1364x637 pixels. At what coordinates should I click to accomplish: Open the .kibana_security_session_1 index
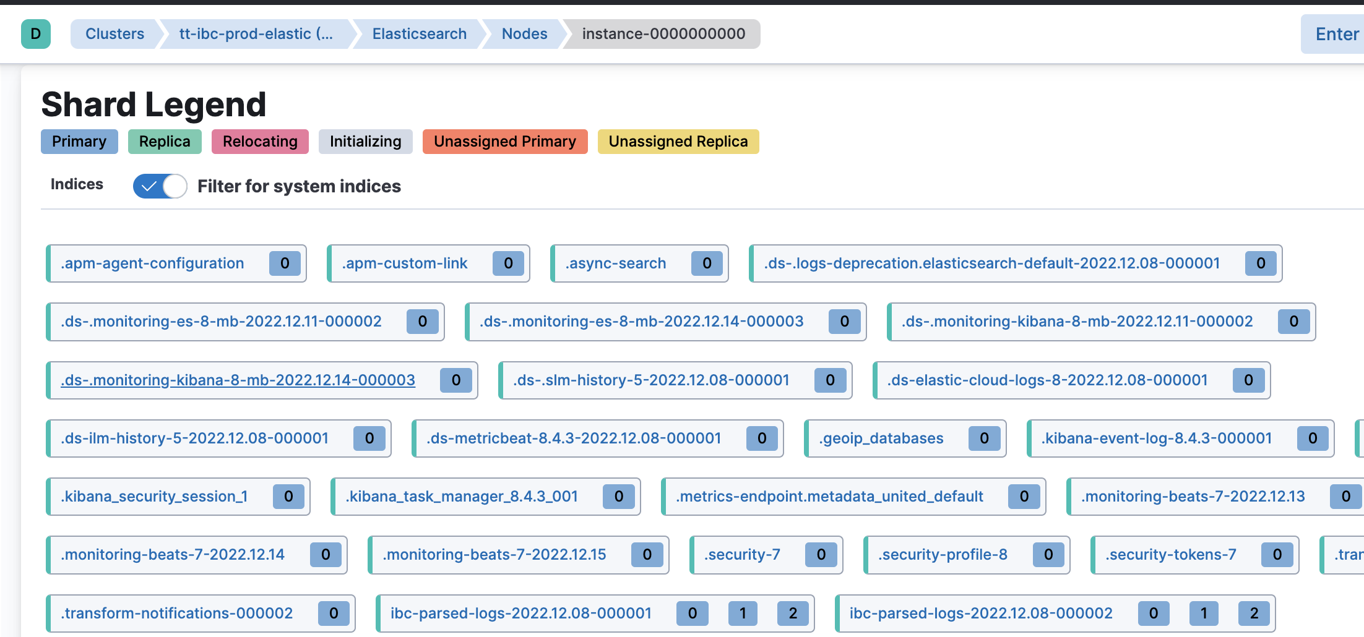point(154,497)
